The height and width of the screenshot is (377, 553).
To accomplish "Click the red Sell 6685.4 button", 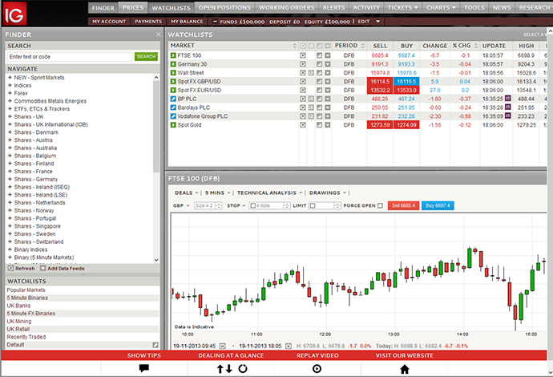I will [403, 205].
